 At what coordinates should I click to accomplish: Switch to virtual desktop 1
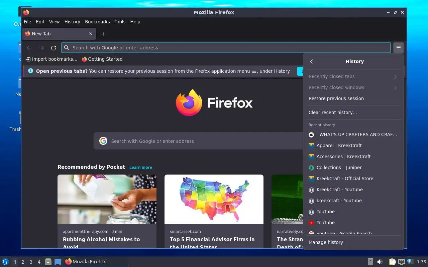(x=15, y=262)
